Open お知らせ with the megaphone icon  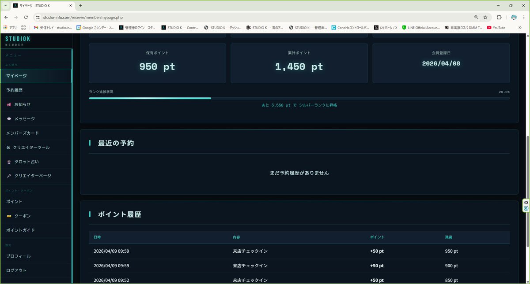point(36,104)
